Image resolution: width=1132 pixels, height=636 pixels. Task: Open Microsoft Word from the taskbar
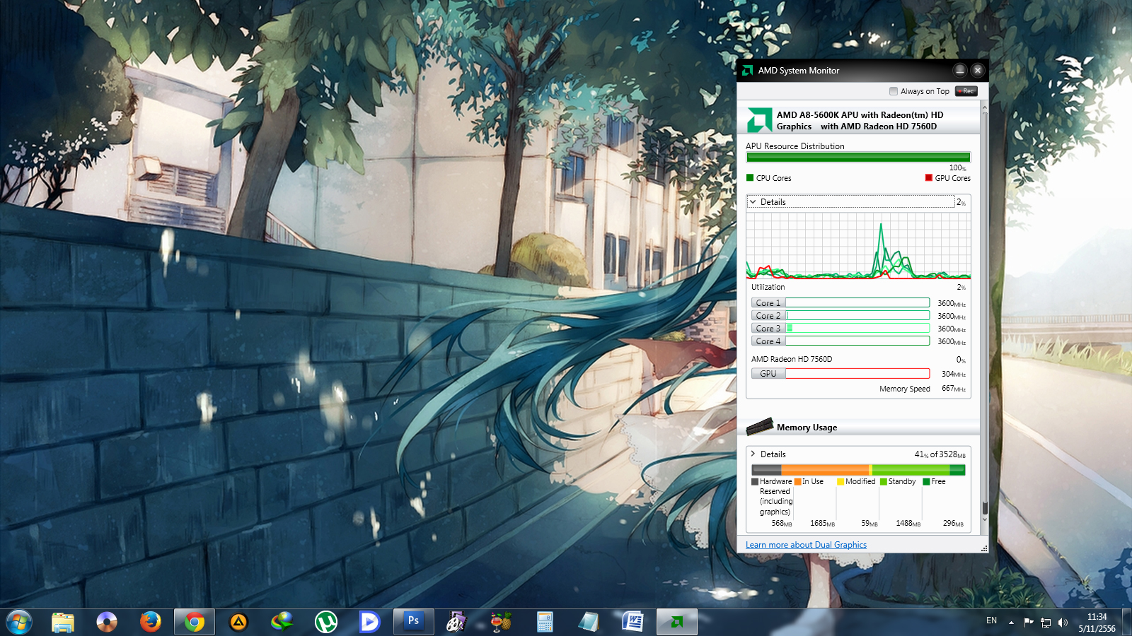[633, 622]
